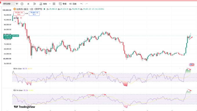This screenshot has height=111, width=197.
Task: Redo the last chart action
Action: [x=86, y=4]
